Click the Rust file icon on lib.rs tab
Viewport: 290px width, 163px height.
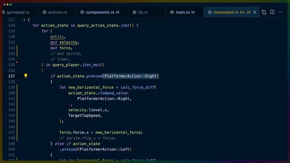(135, 12)
